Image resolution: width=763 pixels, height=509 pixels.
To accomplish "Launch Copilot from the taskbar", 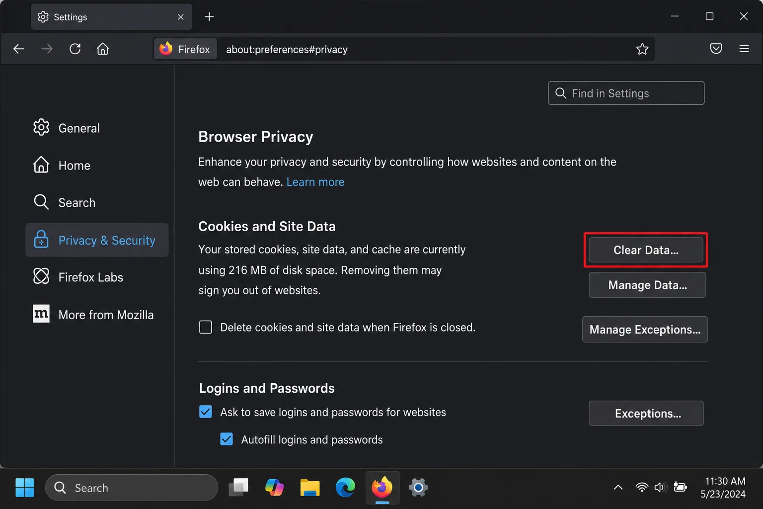I will (274, 488).
